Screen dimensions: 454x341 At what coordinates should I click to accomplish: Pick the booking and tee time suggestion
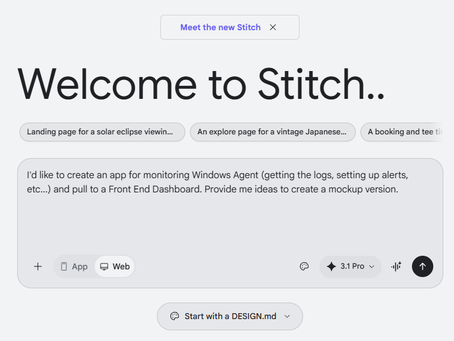403,132
